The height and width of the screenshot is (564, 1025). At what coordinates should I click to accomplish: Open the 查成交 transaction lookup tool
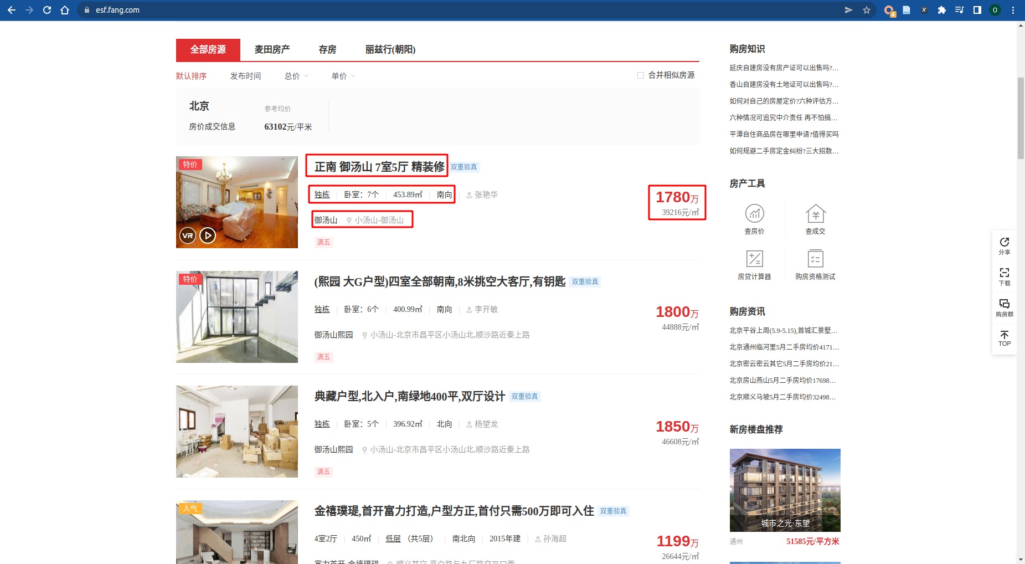pos(815,219)
